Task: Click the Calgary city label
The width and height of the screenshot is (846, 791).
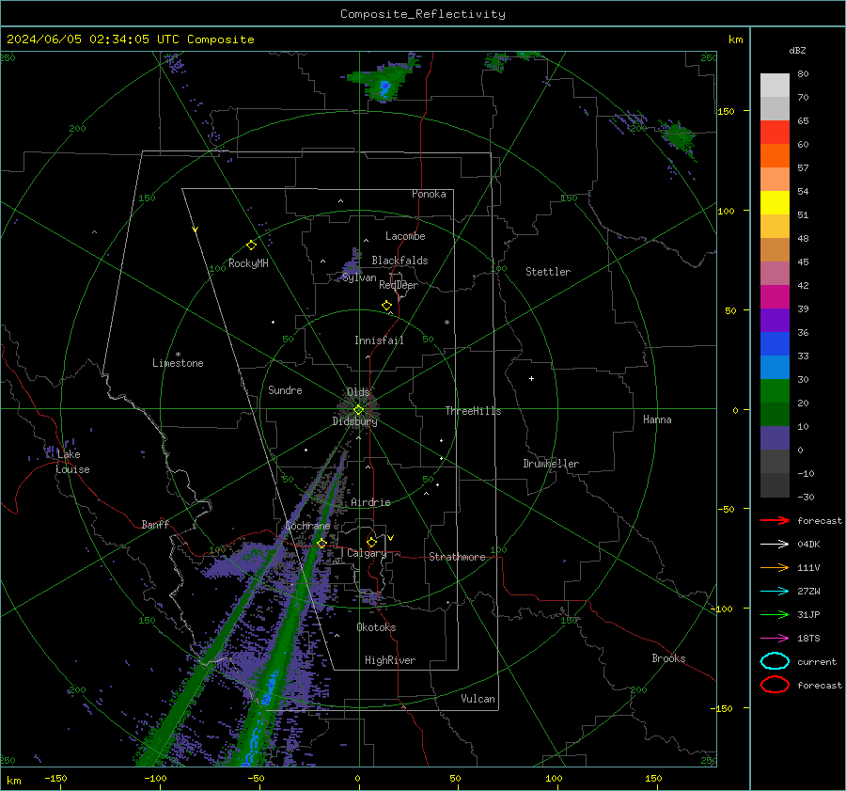Action: pyautogui.click(x=367, y=553)
